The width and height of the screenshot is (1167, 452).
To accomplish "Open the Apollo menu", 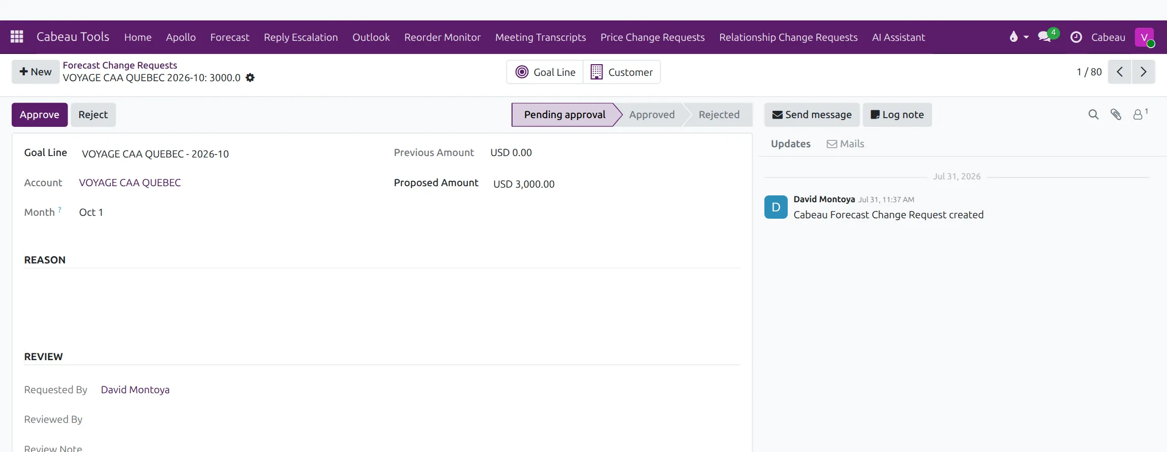I will [x=181, y=37].
